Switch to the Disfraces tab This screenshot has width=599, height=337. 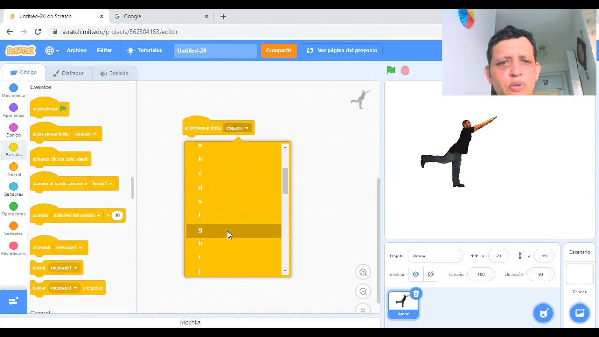tap(68, 73)
